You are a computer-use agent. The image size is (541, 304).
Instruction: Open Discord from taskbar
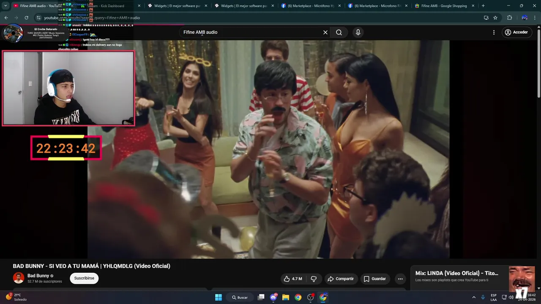pyautogui.click(x=273, y=297)
